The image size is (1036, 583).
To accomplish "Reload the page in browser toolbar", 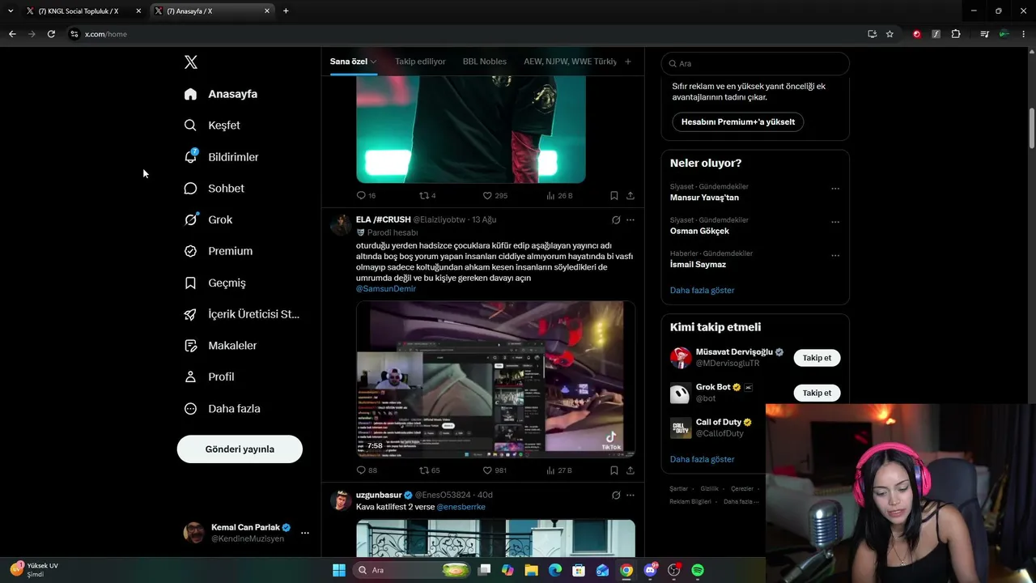I will coord(51,34).
